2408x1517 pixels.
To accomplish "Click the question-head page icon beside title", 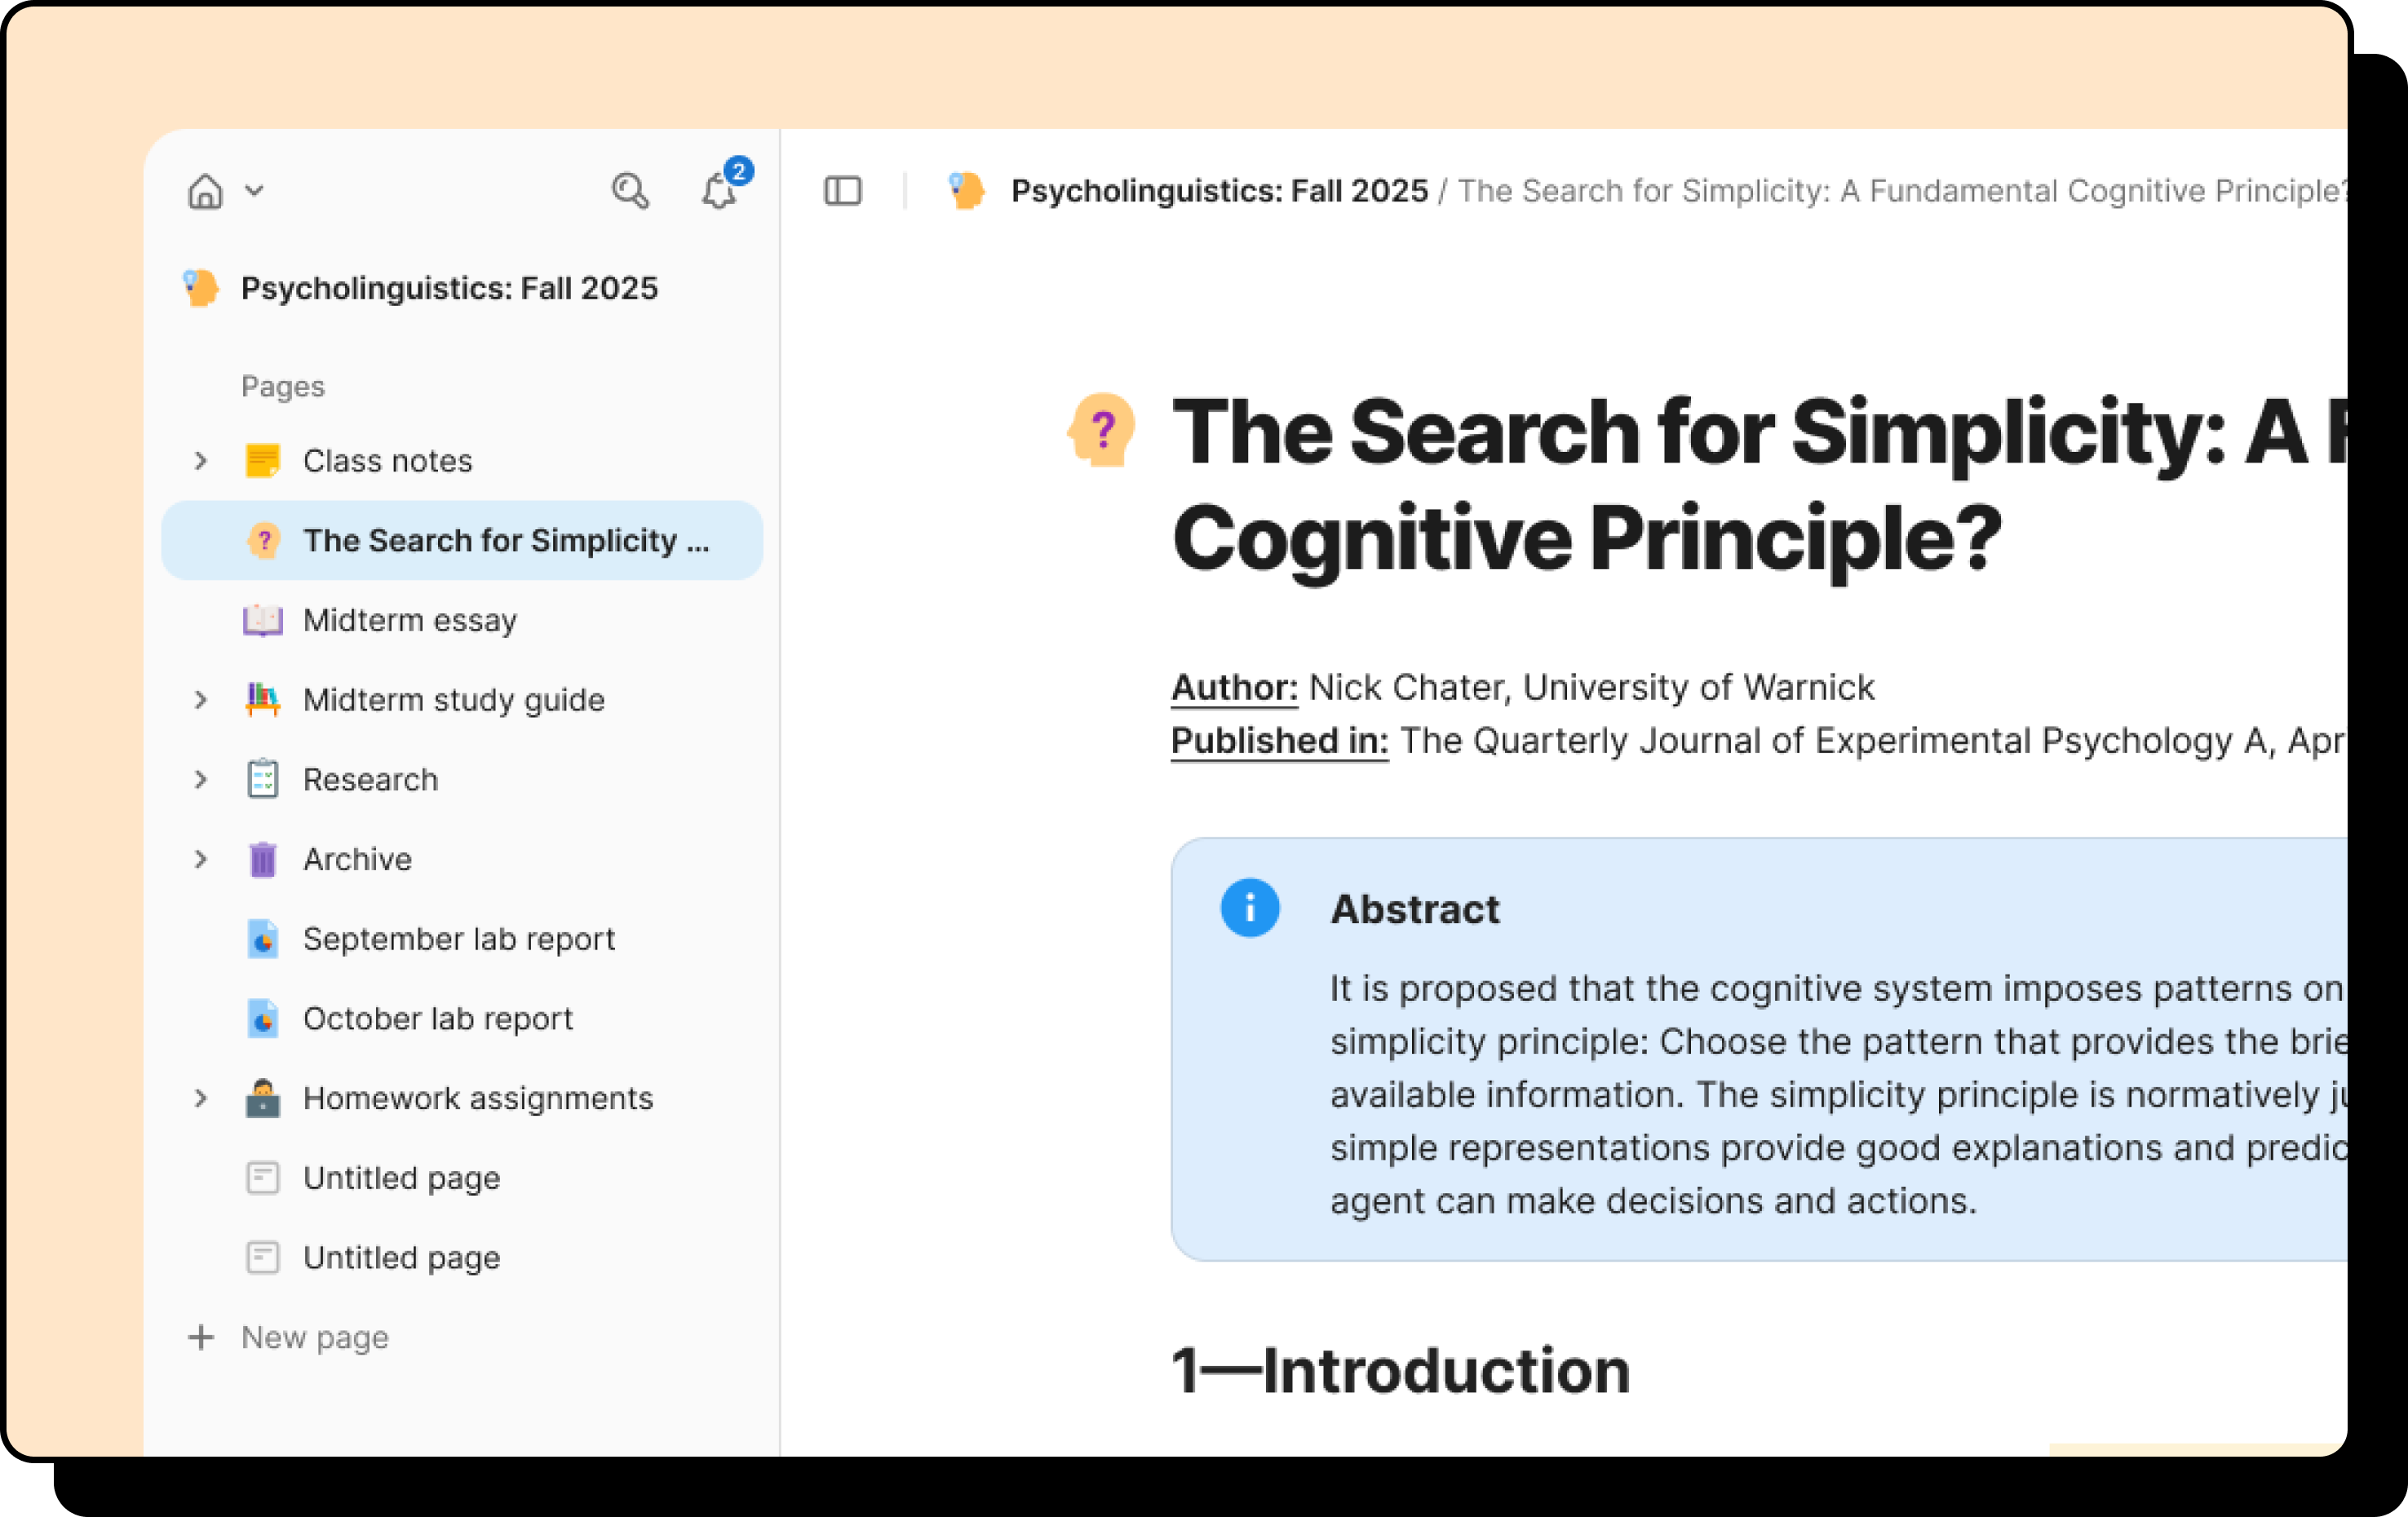I will click(1101, 430).
